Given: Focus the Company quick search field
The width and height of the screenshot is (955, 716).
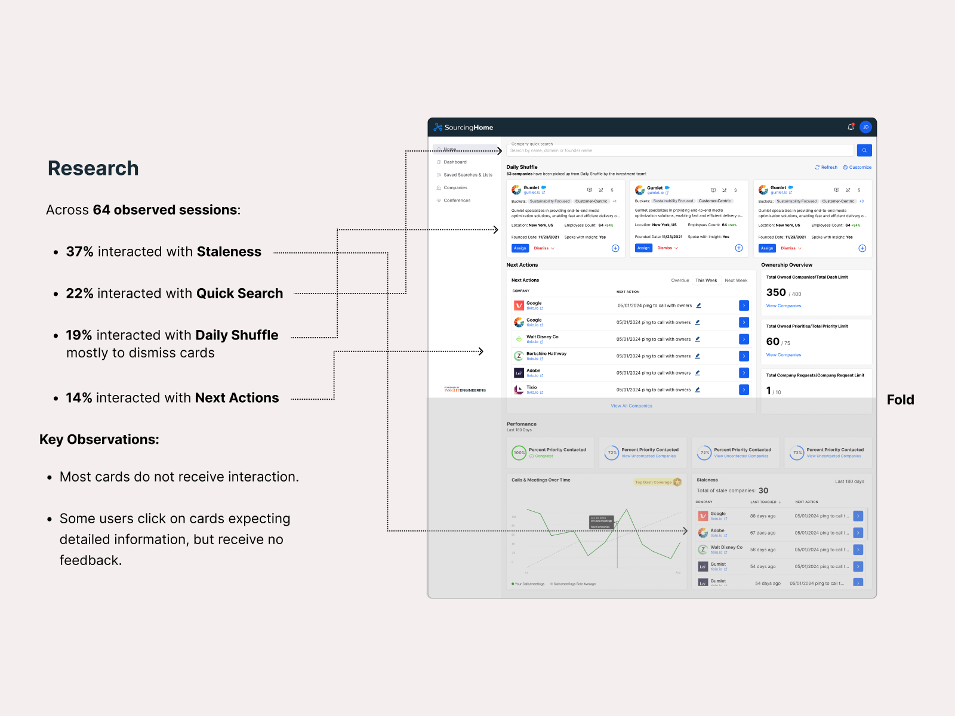Looking at the screenshot, I should pyautogui.click(x=680, y=150).
